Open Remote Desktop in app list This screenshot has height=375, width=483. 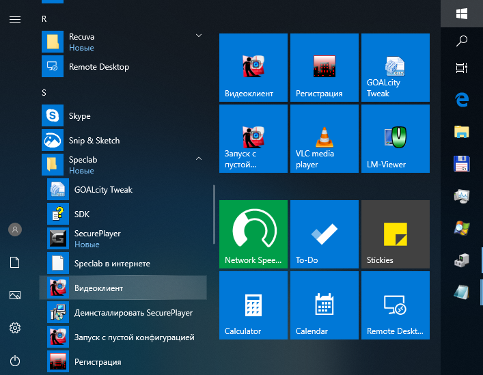[x=123, y=66]
